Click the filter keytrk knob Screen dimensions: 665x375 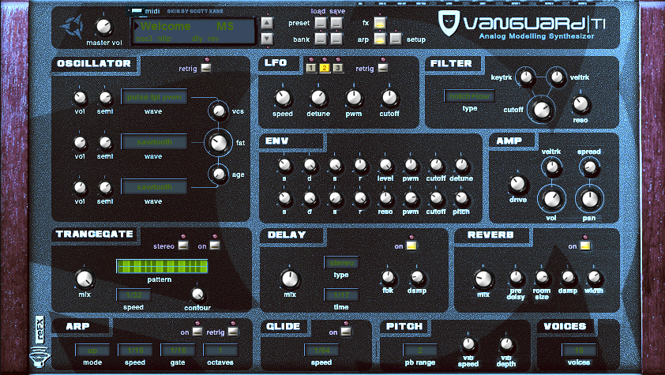[526, 77]
